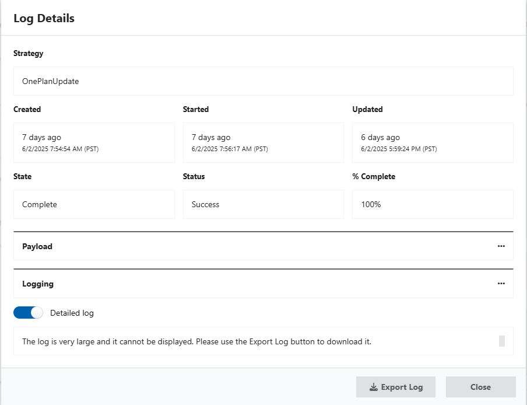527x405 pixels.
Task: Click the 6/2/2025 7:54:54 AM (PST) timestamp
Action: pyautogui.click(x=61, y=149)
